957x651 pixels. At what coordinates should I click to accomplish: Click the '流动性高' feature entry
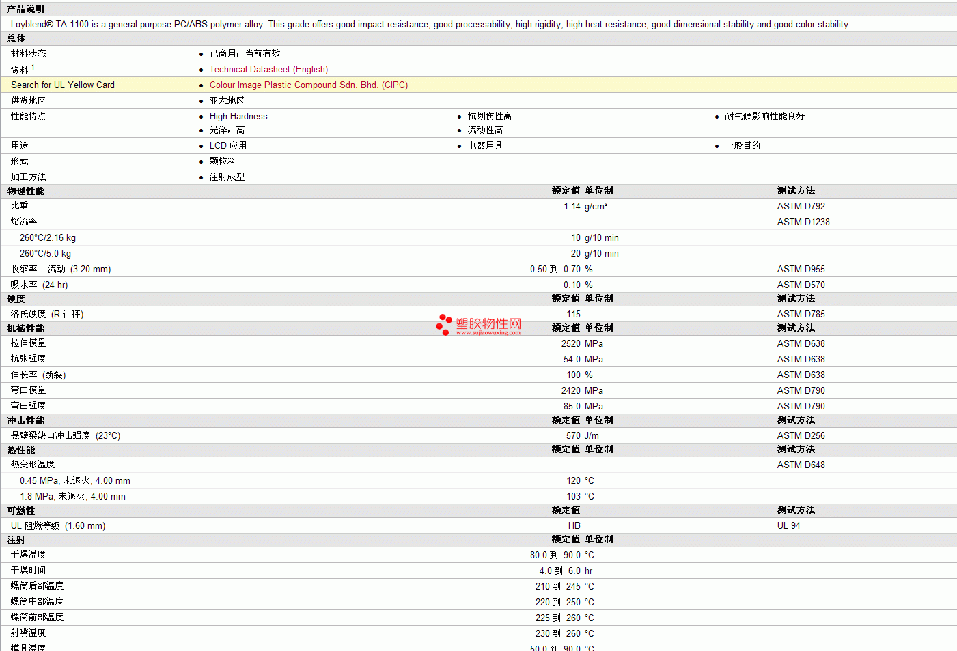coord(485,130)
